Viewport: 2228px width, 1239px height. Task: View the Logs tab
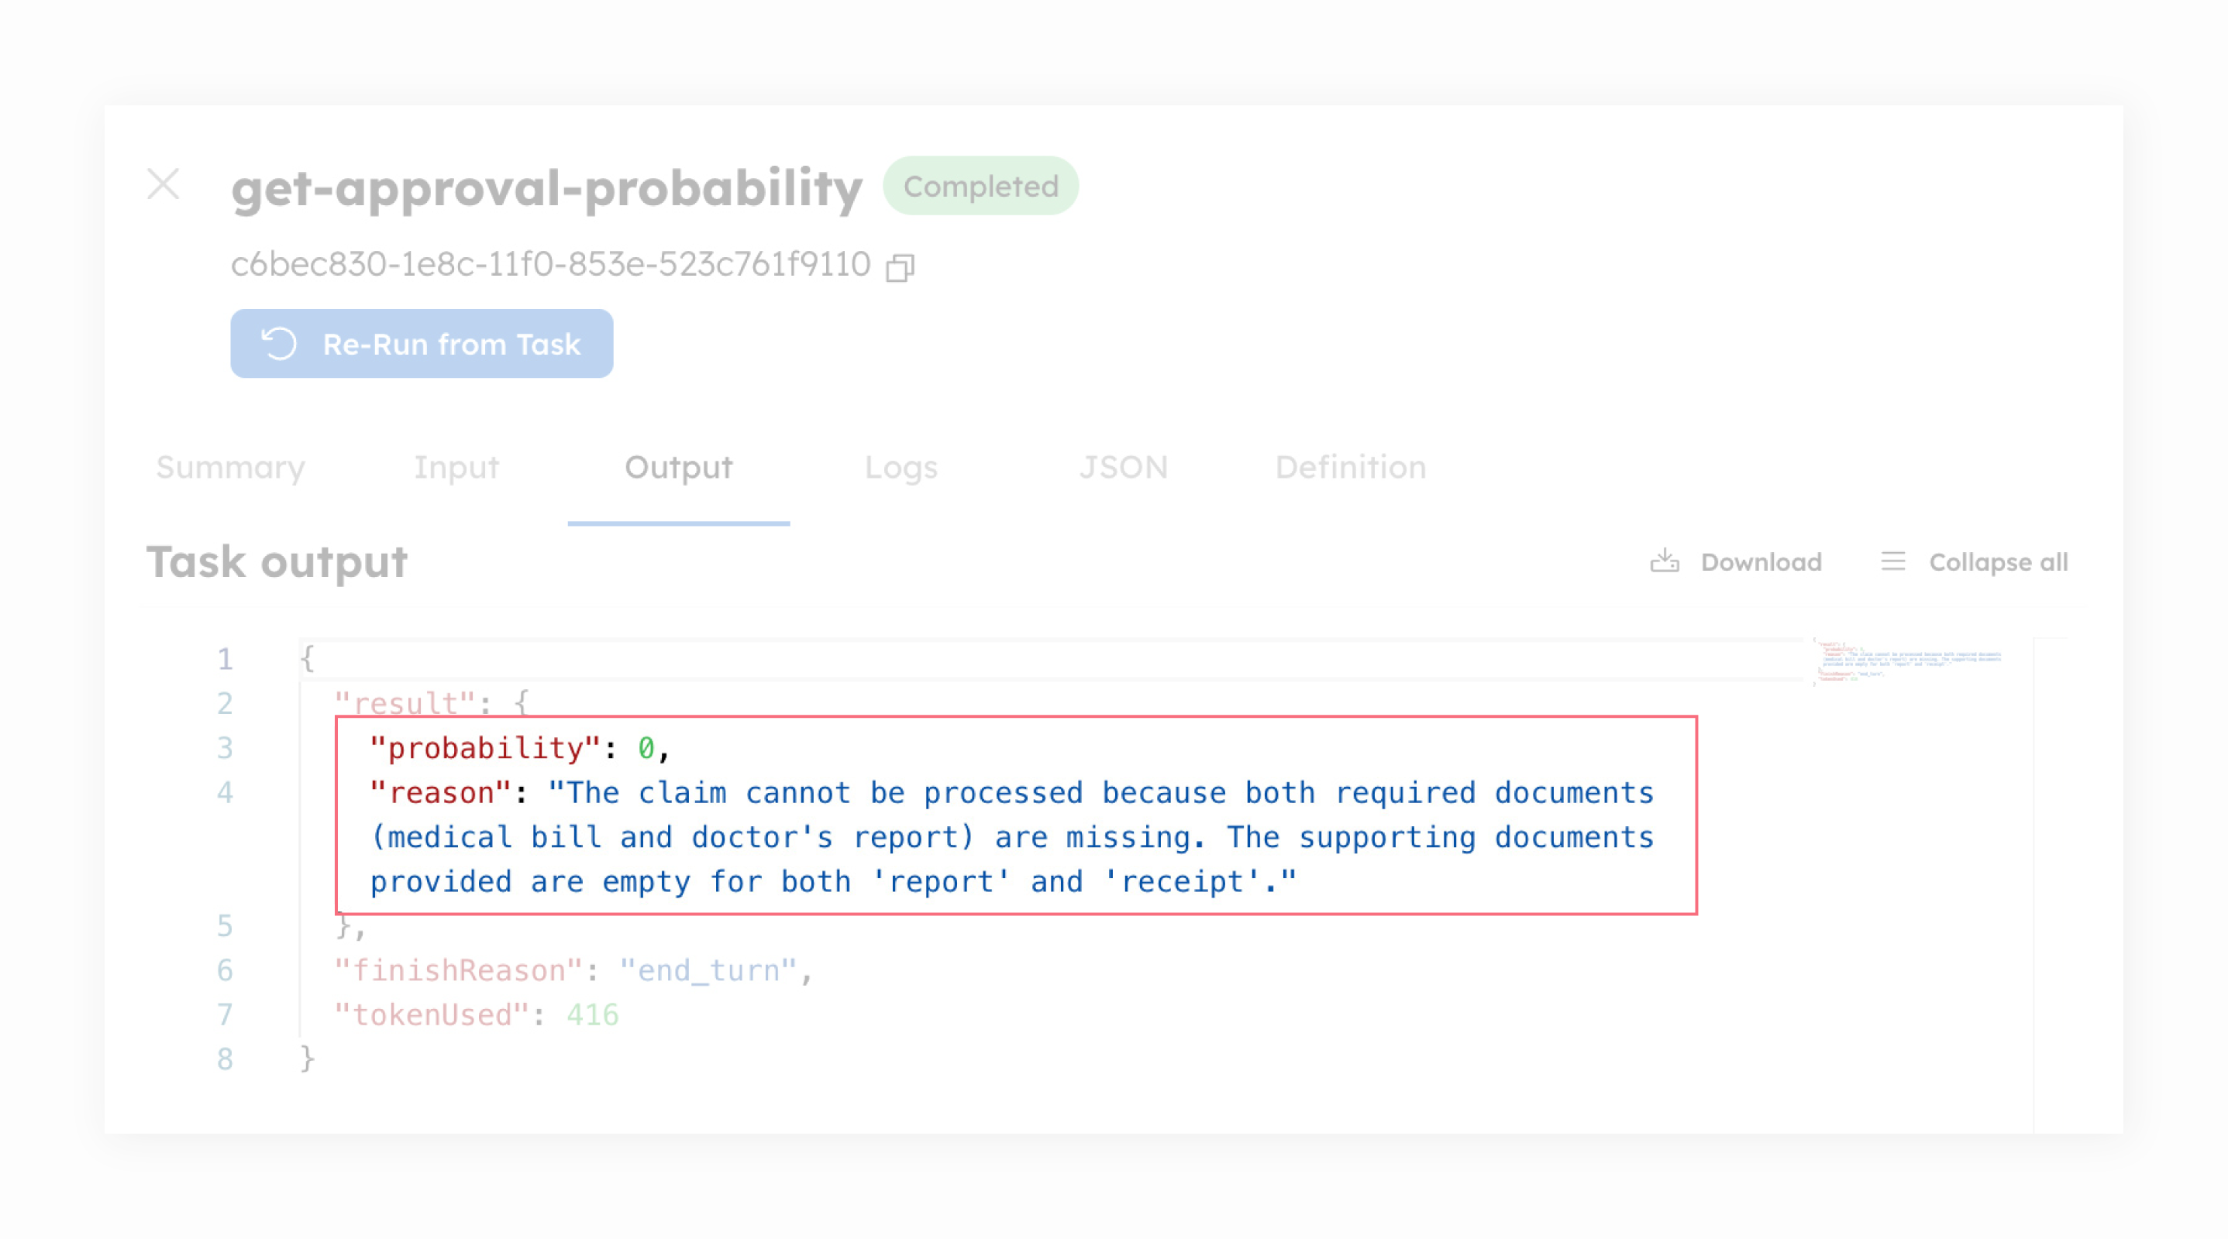[901, 468]
